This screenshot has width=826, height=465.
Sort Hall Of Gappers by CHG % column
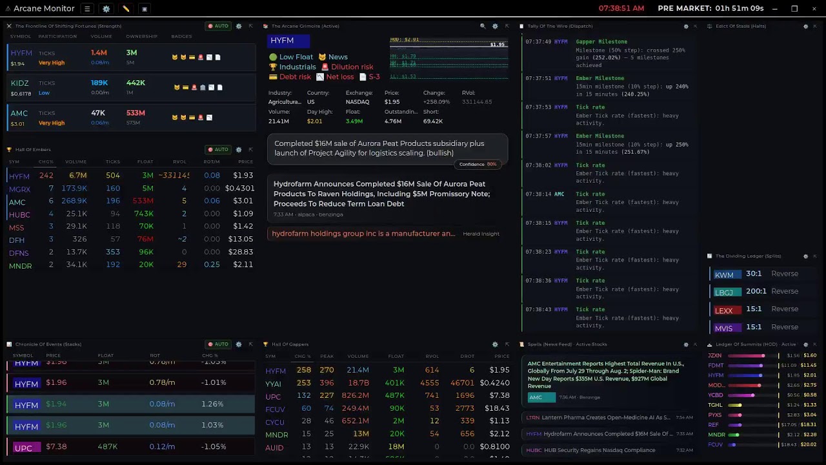point(303,356)
